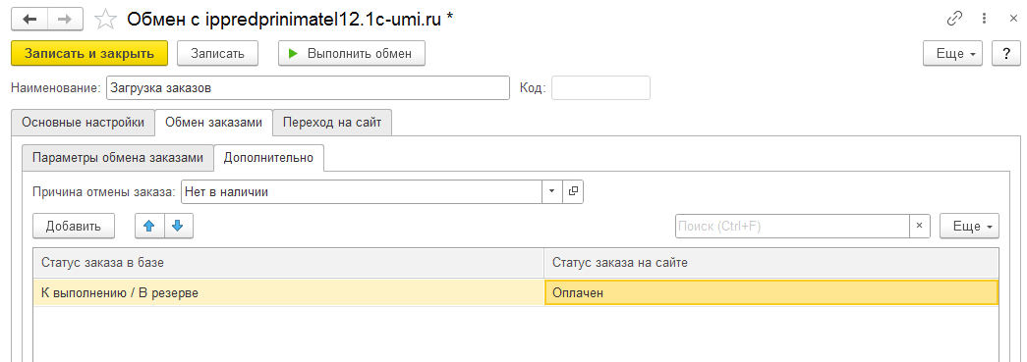The height and width of the screenshot is (362, 1027).
Task: Click Записать и закрыть button
Action: 89,54
